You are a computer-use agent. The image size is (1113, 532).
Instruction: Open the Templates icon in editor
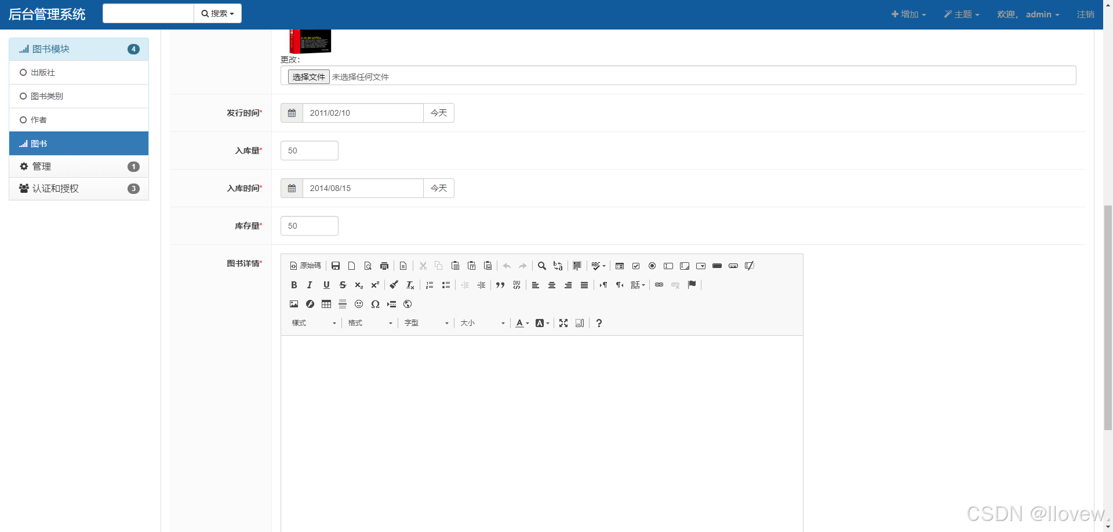pos(403,266)
